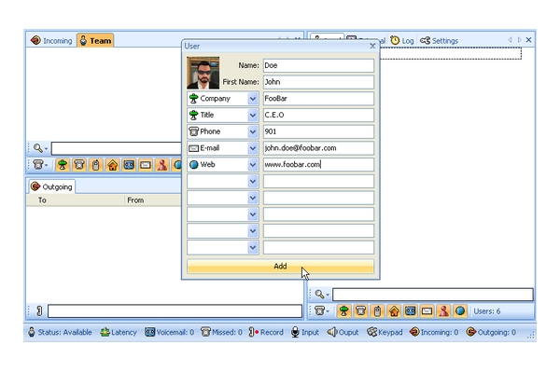560x372 pixels.
Task: Click the From column header
Action: (153, 200)
